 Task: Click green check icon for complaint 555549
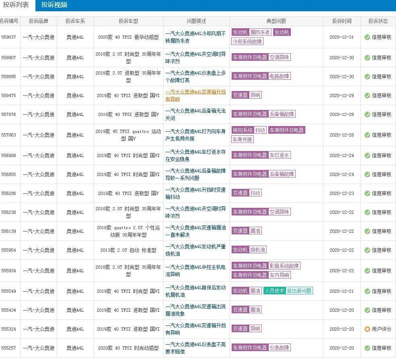point(367,291)
